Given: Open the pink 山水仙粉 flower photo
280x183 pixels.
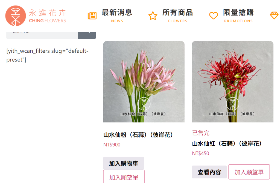Looking at the screenshot, I should pyautogui.click(x=144, y=82).
